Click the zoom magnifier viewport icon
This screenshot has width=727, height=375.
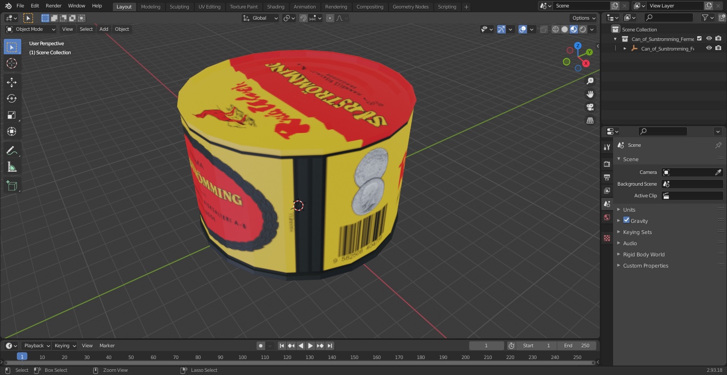pyautogui.click(x=590, y=81)
